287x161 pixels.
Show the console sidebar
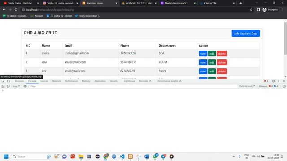(3, 86)
